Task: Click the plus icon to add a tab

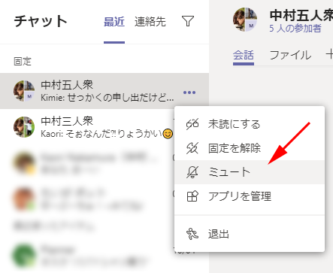Action: pos(329,54)
